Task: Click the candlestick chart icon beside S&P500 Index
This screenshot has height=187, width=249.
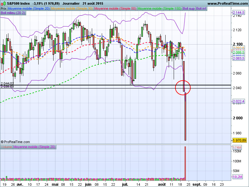Action: 3,3
